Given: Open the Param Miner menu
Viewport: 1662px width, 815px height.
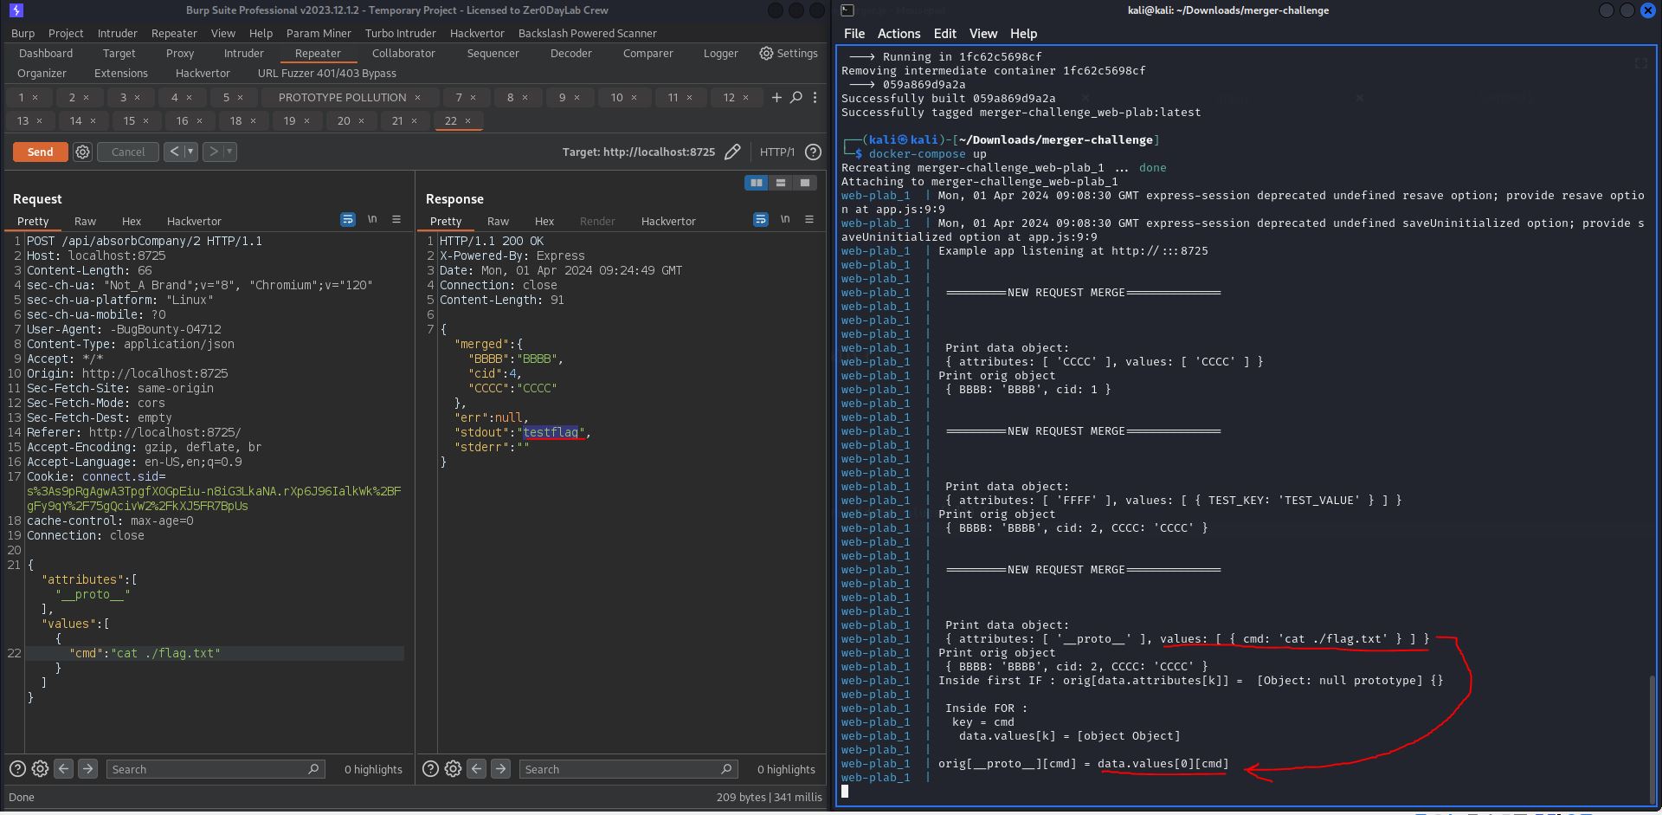Looking at the screenshot, I should coord(319,33).
